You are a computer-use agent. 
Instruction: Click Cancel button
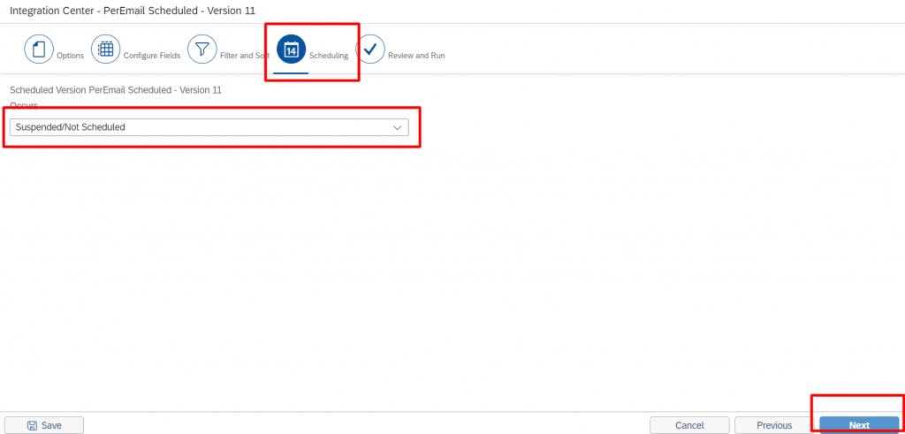tap(689, 425)
